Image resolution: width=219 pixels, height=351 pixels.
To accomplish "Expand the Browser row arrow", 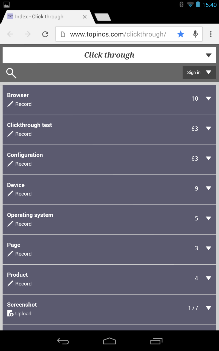I will [209, 98].
